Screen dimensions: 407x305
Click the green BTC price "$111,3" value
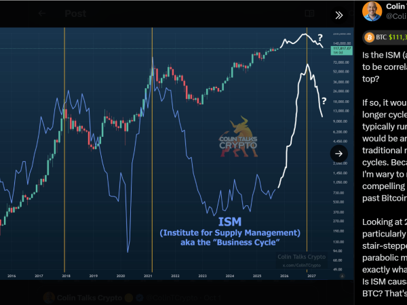click(x=398, y=37)
